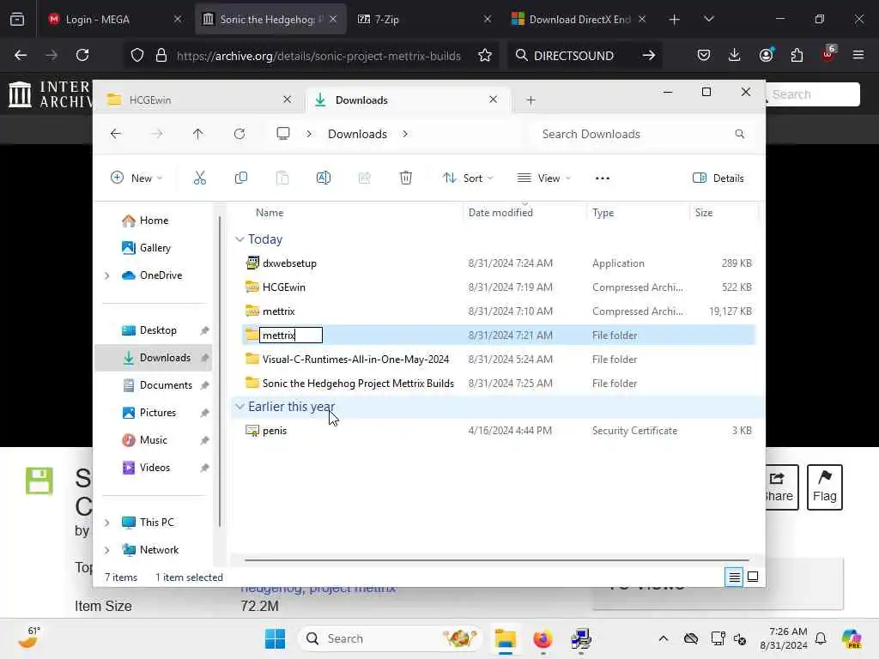
Task: Close the HCGEwin Explorer tab
Action: point(287,100)
